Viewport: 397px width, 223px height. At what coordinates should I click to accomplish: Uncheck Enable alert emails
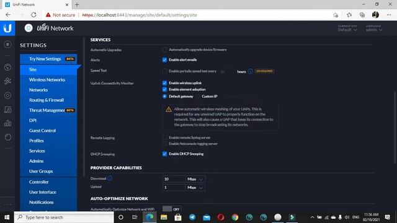164,60
